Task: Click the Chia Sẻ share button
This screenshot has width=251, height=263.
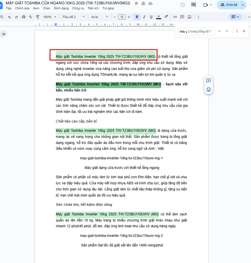Action: [229, 5]
